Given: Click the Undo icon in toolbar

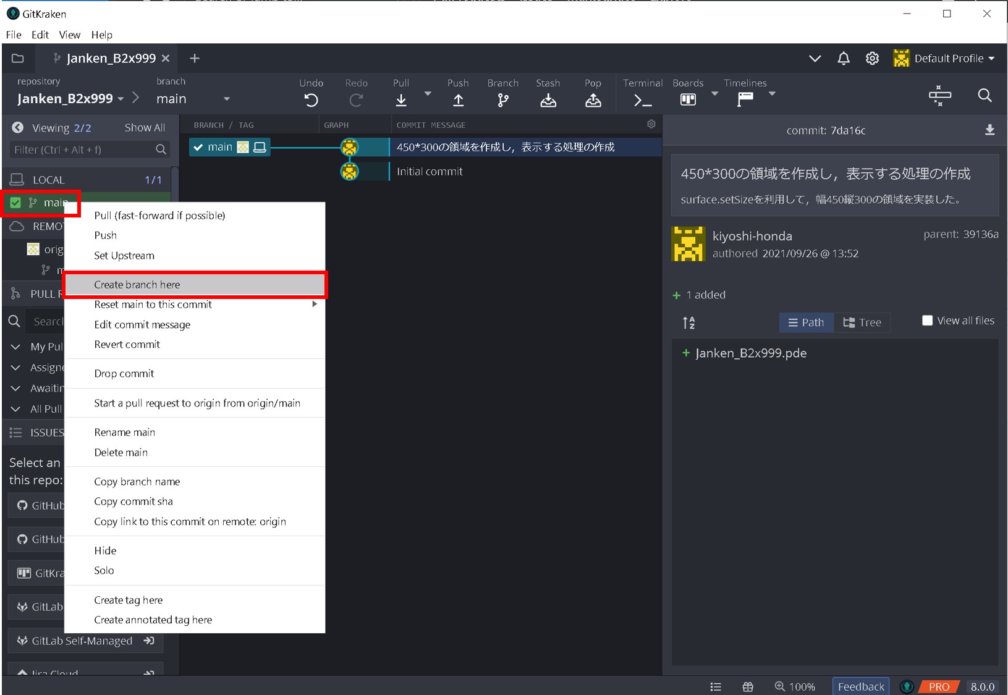Looking at the screenshot, I should click(x=311, y=99).
